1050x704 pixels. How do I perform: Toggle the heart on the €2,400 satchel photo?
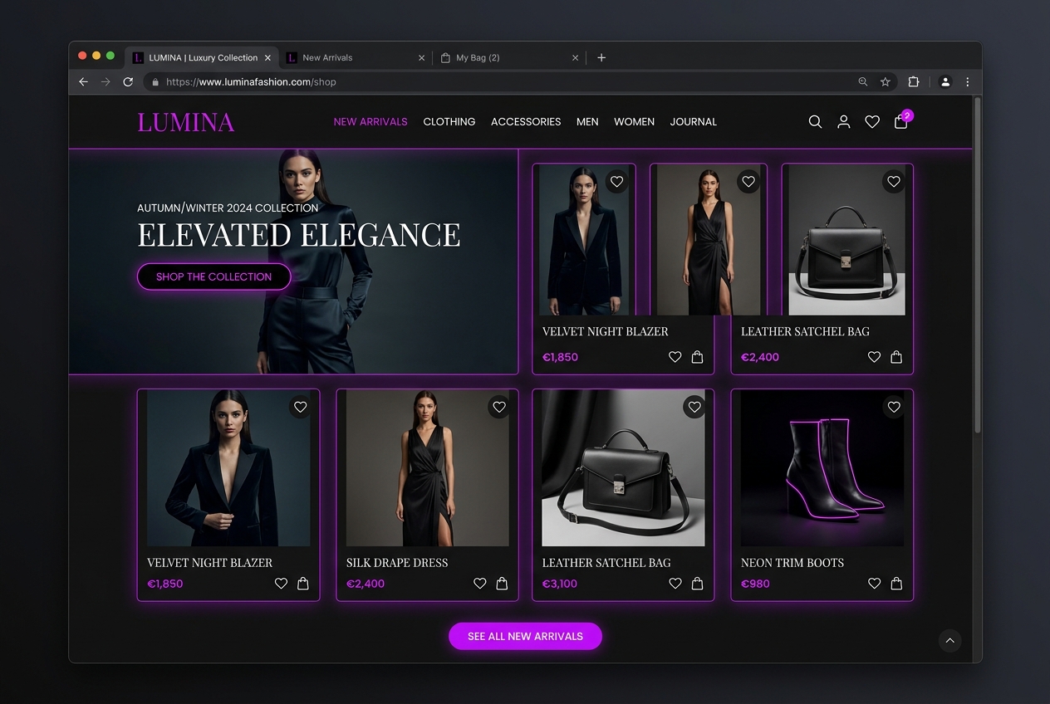[x=894, y=181]
